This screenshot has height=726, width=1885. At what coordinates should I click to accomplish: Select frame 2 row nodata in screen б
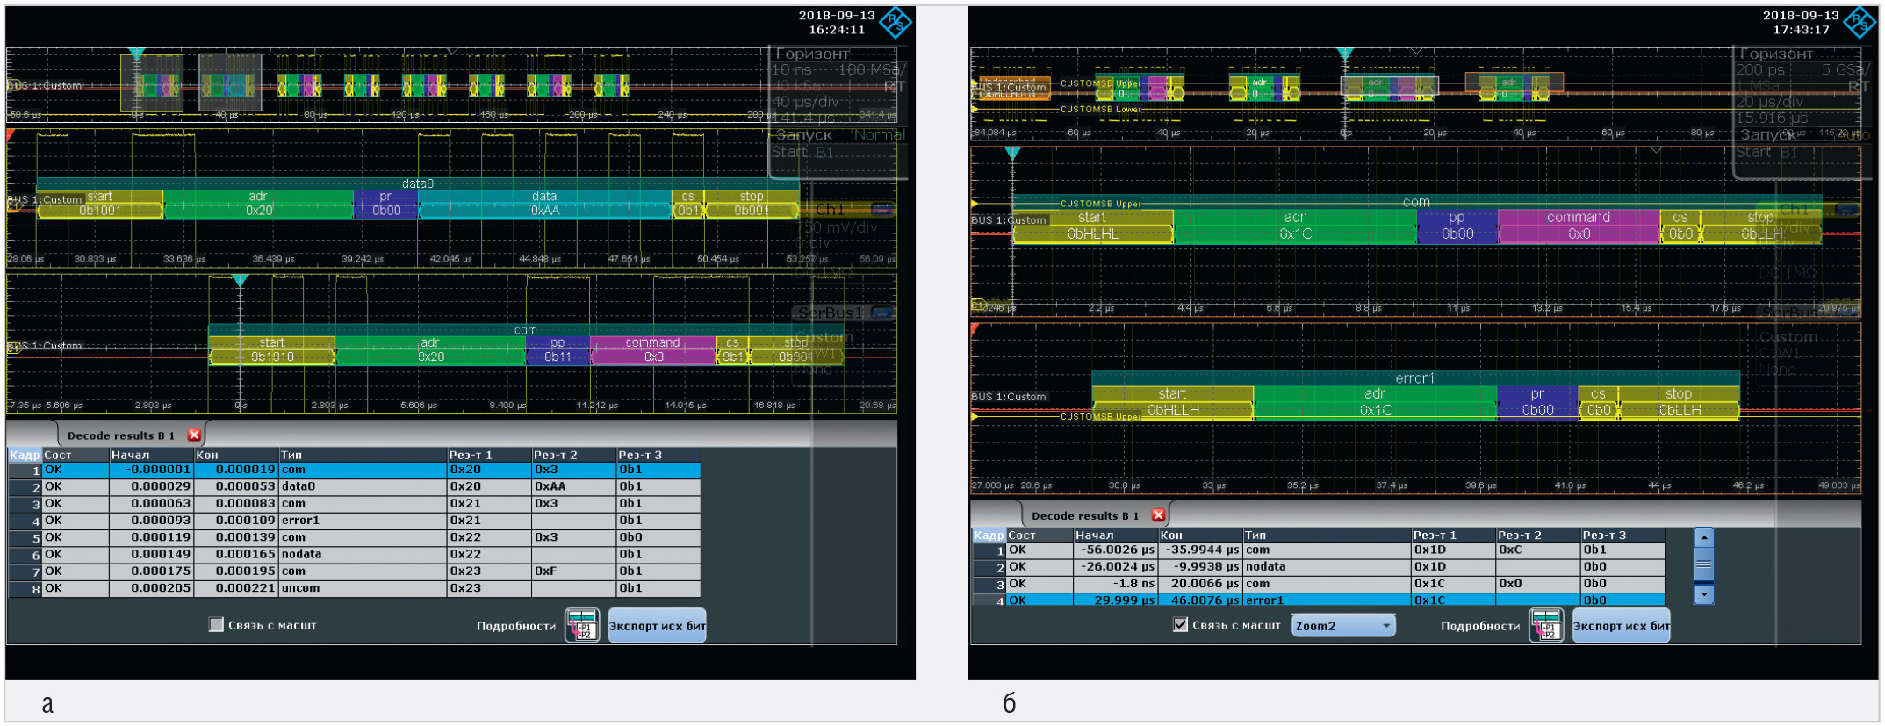pos(1318,567)
